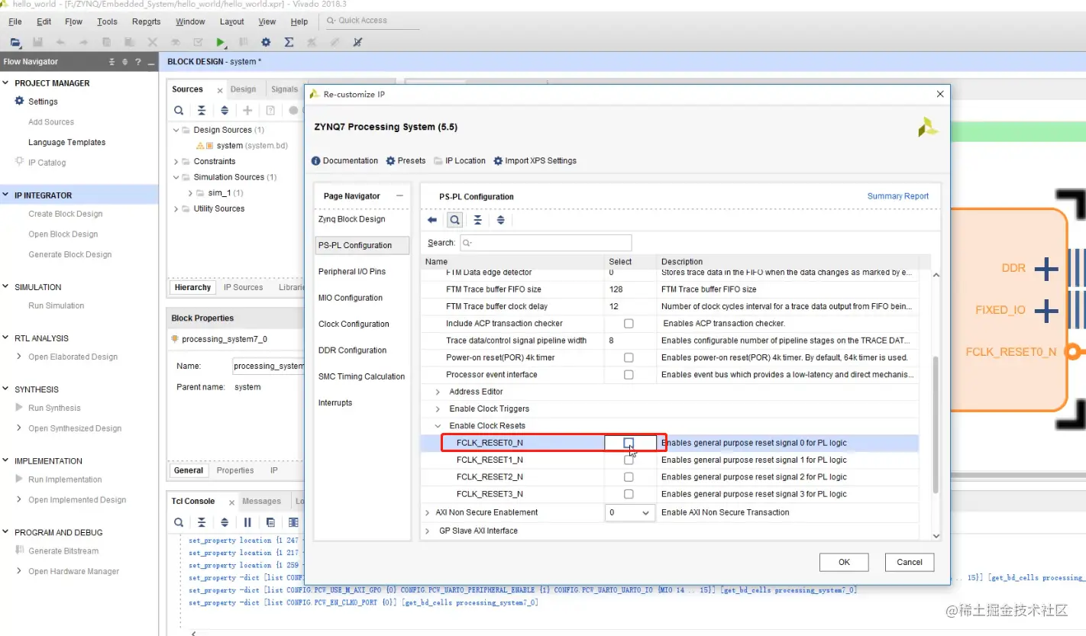Open the Summary Report link
This screenshot has width=1086, height=636.
click(x=898, y=196)
